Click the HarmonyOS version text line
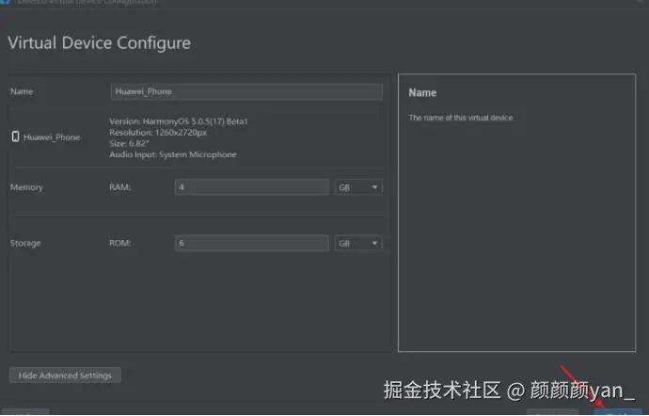 pos(178,121)
